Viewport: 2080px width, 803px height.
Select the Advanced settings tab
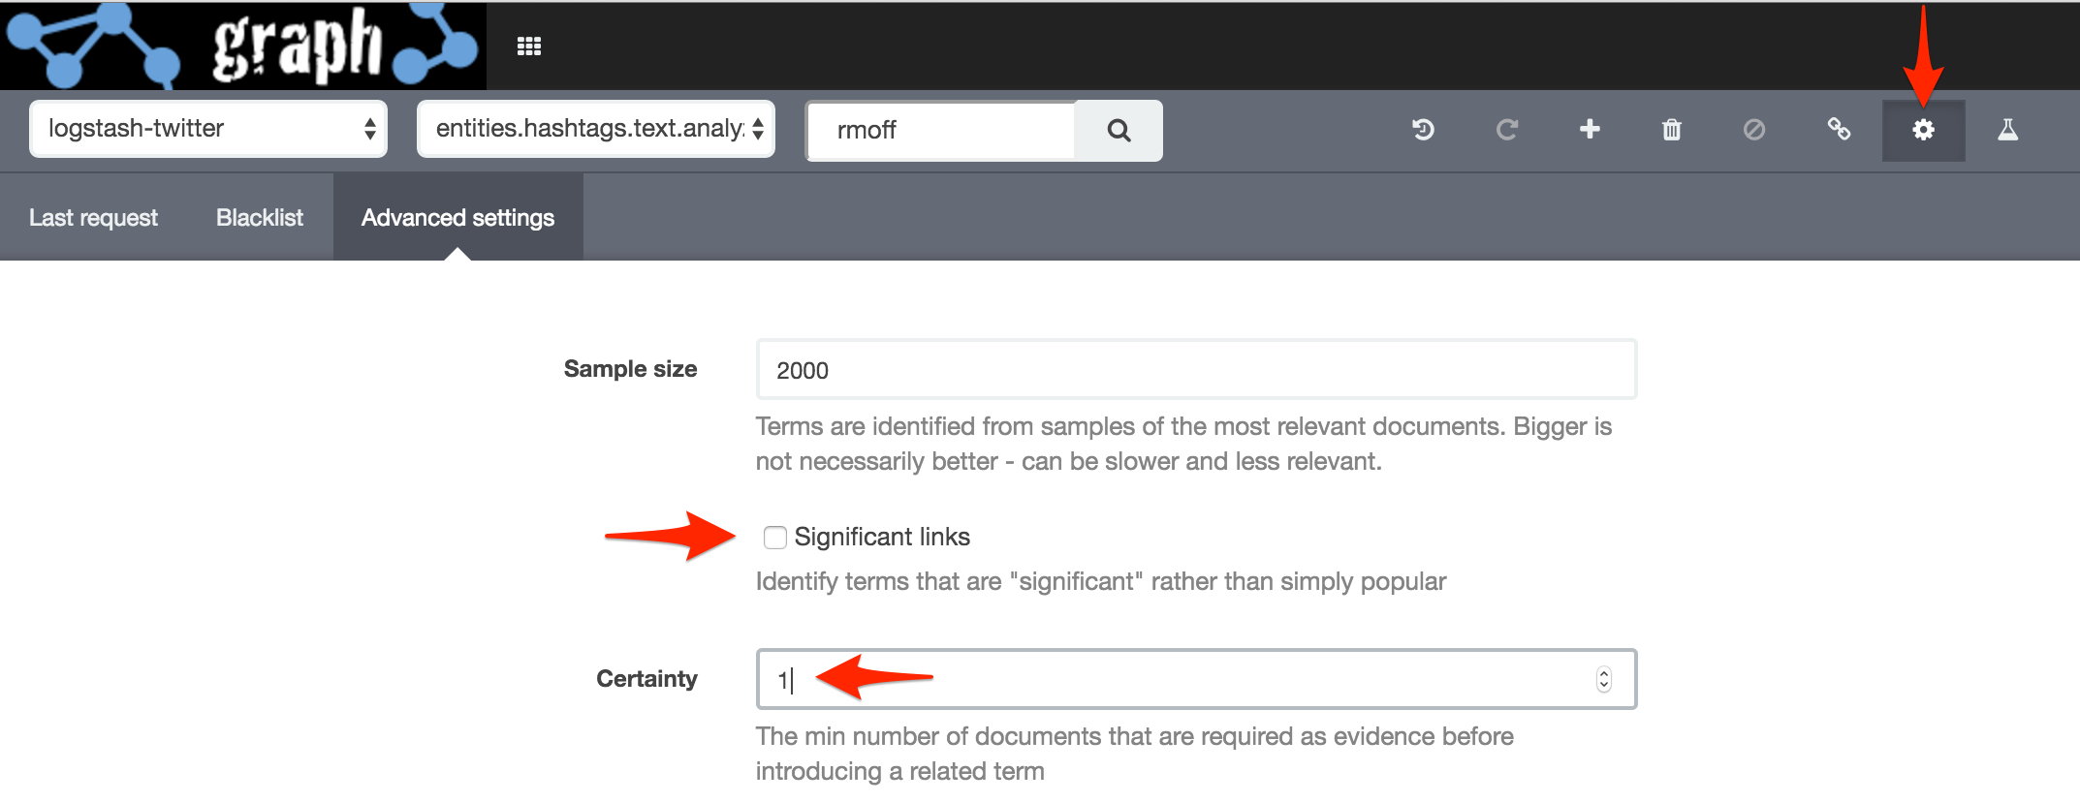(457, 218)
